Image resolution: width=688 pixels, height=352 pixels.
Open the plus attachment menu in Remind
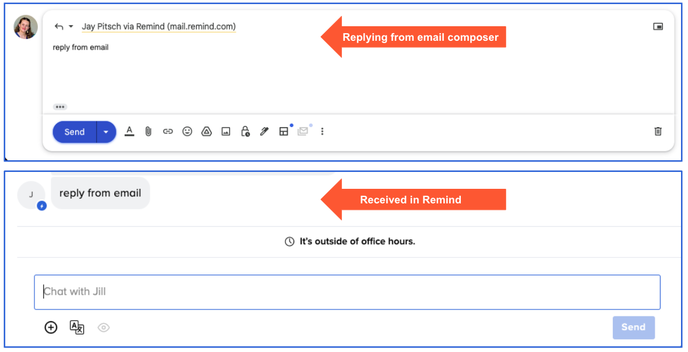click(x=51, y=328)
